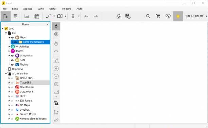Select the zoom window selection tool
Viewport: 208px width, 128px height.
(x=56, y=61)
